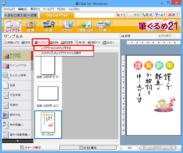The image size is (183, 153).
Task: Open the イラスト illustration tool
Action: [67, 26]
